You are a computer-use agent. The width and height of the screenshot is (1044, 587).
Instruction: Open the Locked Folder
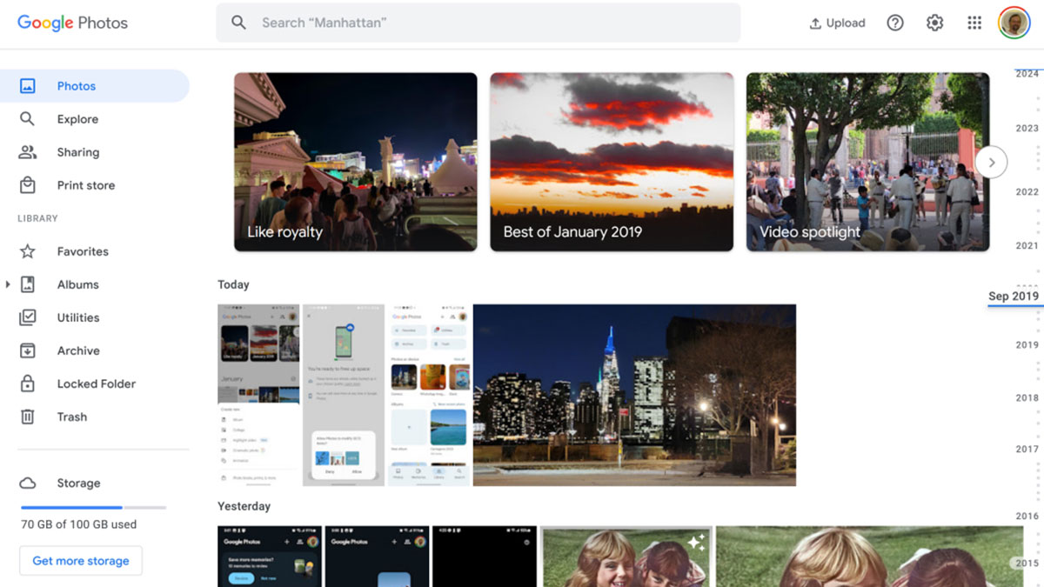(x=95, y=383)
